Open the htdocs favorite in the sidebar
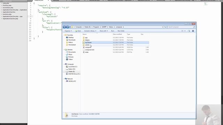Screen dimensions: 223x125 pyautogui.click(x=70, y=42)
